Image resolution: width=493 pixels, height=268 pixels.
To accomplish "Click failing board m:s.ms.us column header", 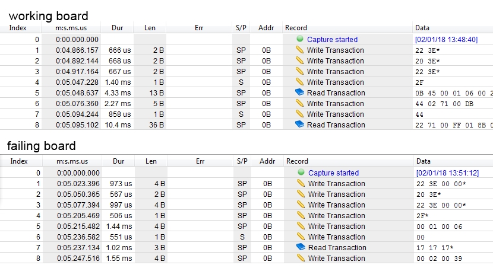I will (x=72, y=161).
